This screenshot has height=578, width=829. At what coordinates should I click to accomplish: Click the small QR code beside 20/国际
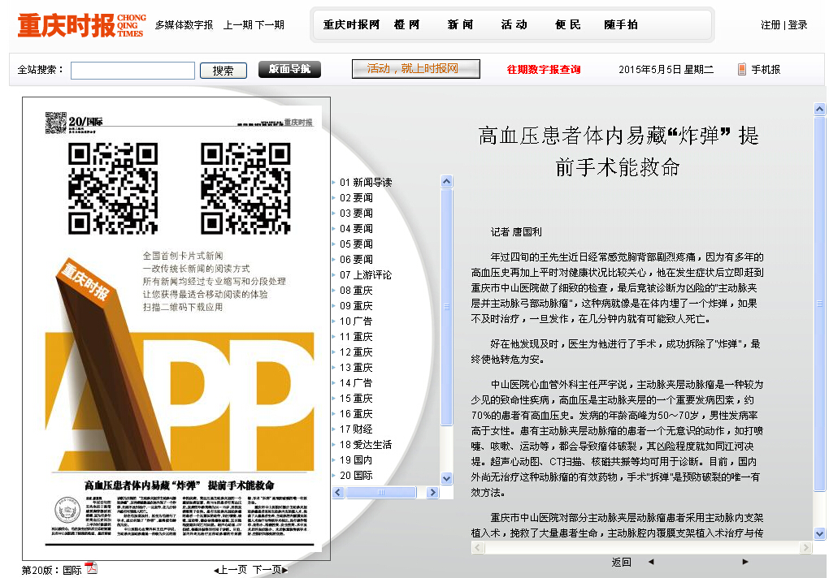55,123
